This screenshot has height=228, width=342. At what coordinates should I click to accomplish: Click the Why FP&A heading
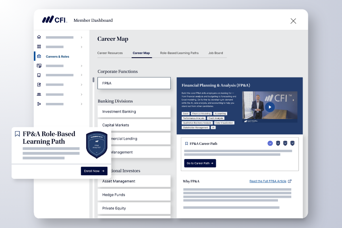(x=191, y=181)
